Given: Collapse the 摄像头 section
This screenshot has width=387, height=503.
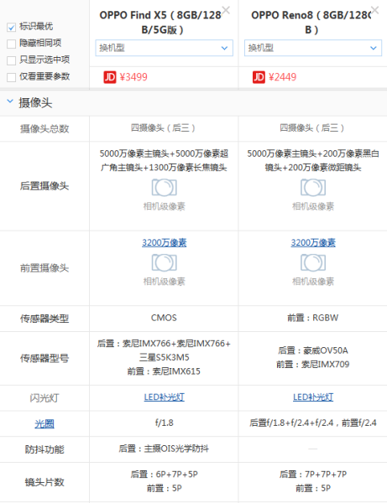Looking at the screenshot, I should (10, 101).
